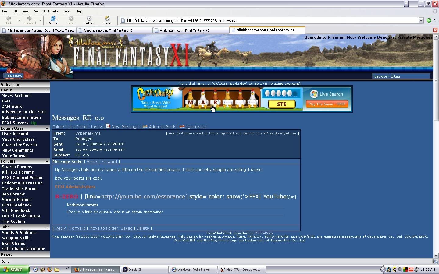The image size is (439, 274).
Task: Open the Bookmarks menu
Action: point(50,11)
